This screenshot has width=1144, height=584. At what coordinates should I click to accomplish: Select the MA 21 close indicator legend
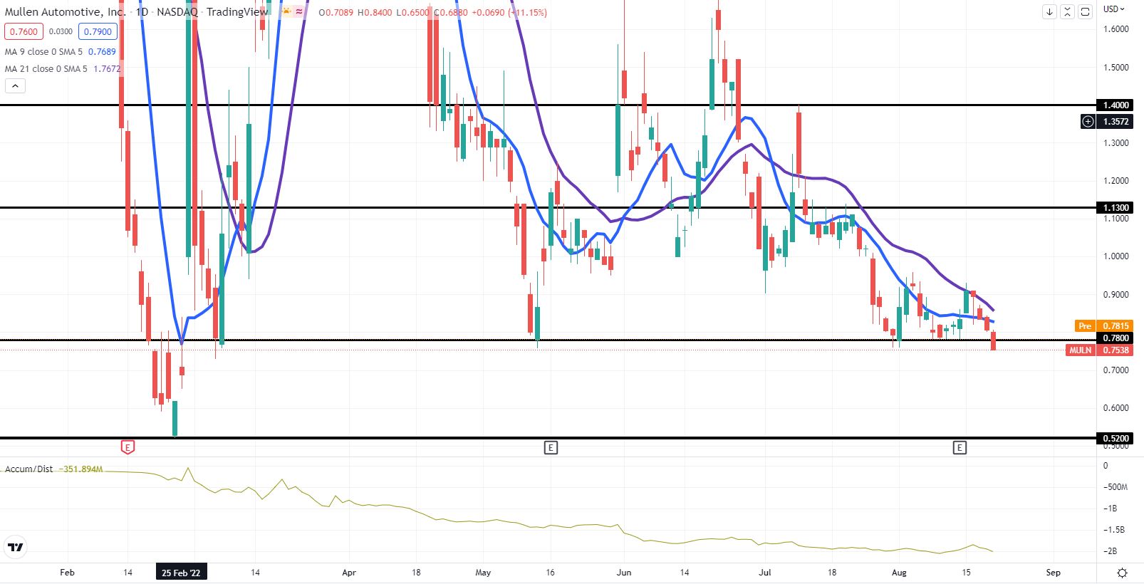[46, 68]
